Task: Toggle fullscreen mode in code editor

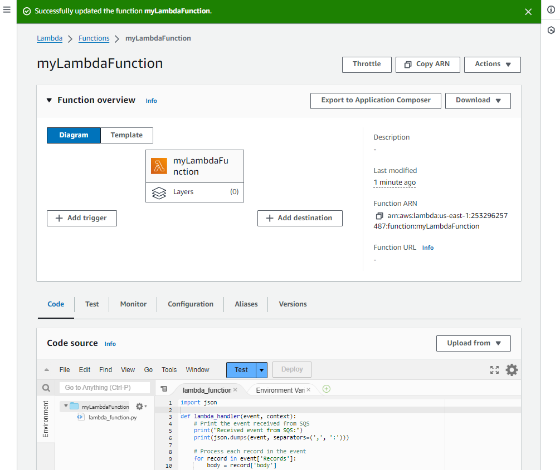Action: point(494,370)
